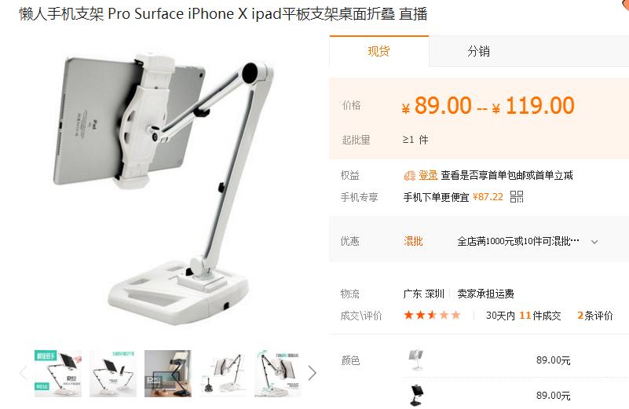Show previous thumbnails with left arrow
This screenshot has height=409, width=629.
[24, 373]
